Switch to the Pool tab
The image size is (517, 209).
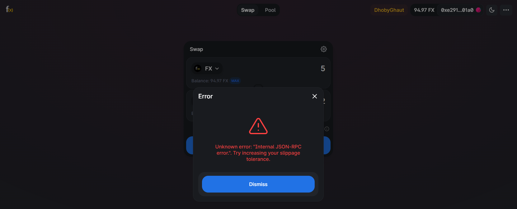coord(270,10)
